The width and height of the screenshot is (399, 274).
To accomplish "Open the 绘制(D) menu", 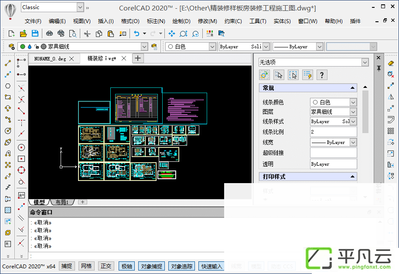I will (x=181, y=21).
